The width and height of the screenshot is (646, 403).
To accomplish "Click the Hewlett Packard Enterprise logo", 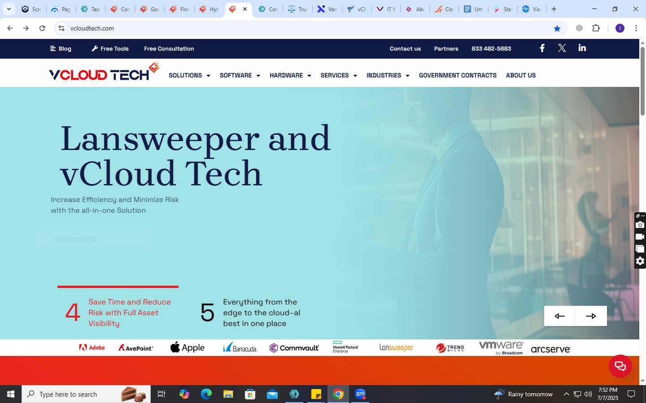I will coord(345,347).
